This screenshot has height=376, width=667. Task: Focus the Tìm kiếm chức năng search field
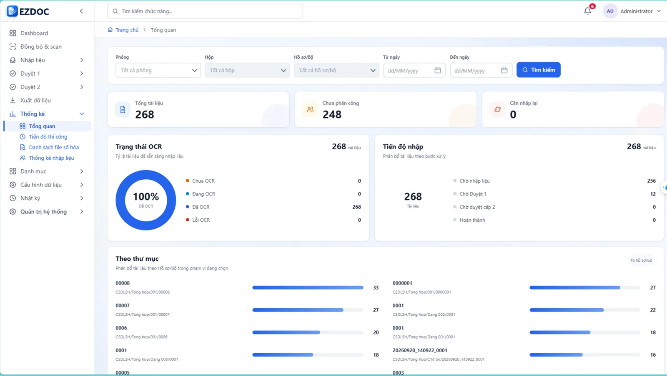(x=205, y=11)
